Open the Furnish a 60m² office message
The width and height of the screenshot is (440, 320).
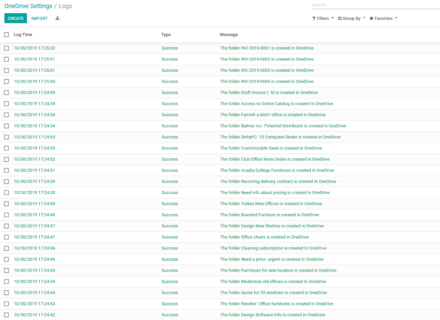coord(273,115)
